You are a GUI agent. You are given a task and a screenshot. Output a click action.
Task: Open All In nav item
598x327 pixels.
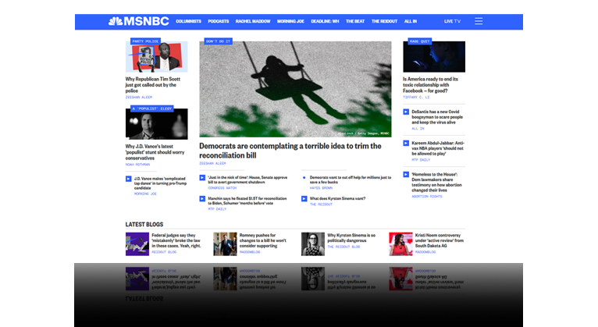[x=411, y=21]
